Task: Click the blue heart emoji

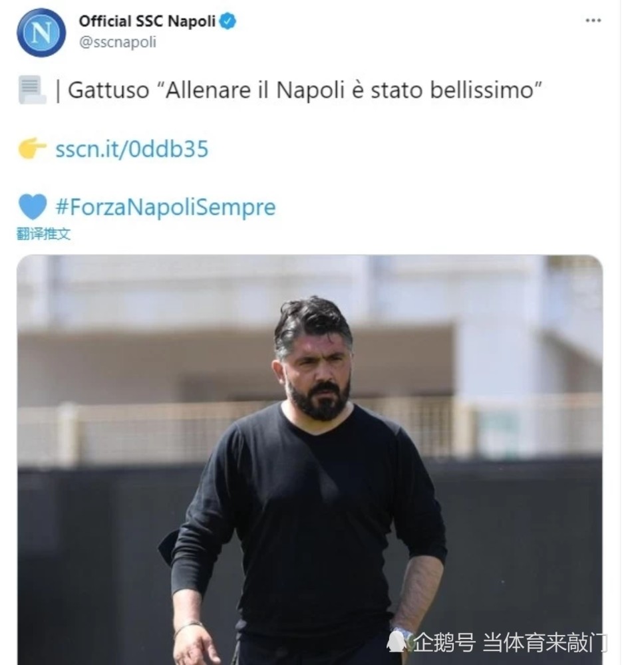Action: click(x=33, y=207)
